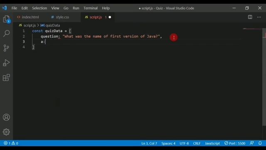
Task: Open the Terminal menu
Action: click(x=91, y=8)
